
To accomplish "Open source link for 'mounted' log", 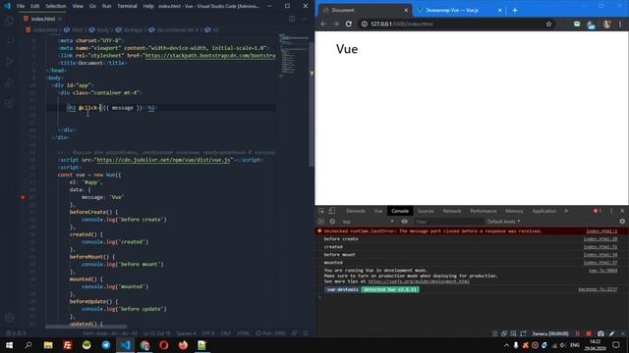I will [x=600, y=263].
